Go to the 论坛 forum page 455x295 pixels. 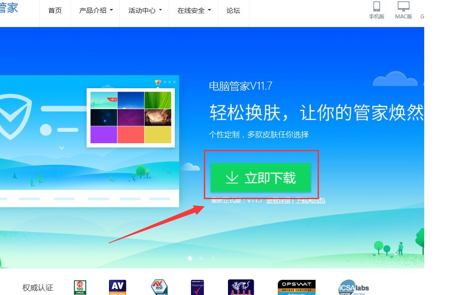click(x=233, y=11)
